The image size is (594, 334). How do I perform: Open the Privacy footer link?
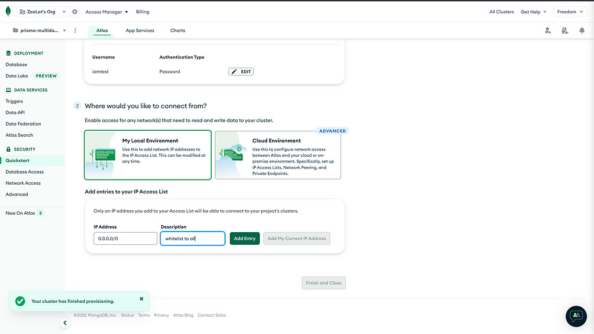tap(161, 315)
